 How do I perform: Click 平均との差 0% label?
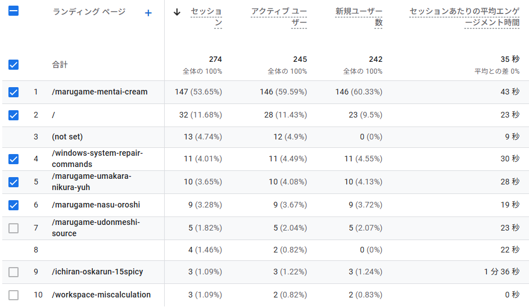click(x=497, y=71)
